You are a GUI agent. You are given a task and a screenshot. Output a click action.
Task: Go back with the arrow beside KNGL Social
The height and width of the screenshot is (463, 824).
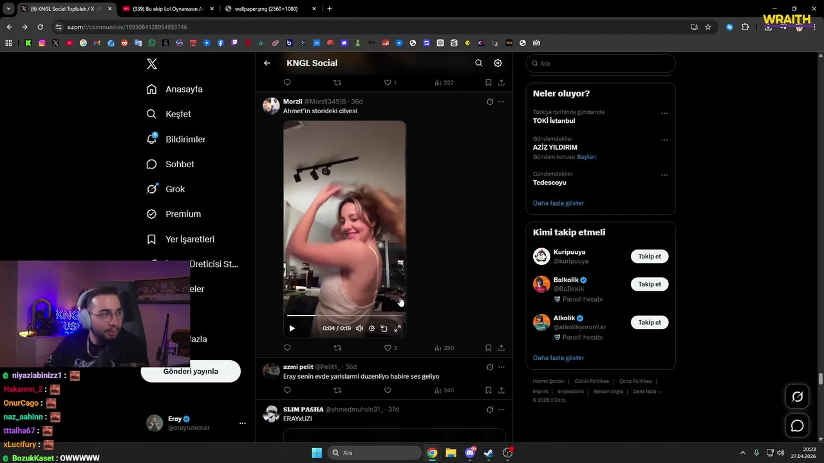[x=267, y=63]
